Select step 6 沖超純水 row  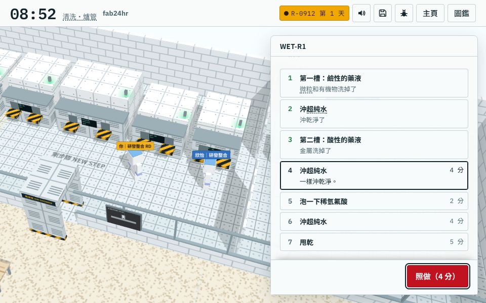click(x=374, y=221)
